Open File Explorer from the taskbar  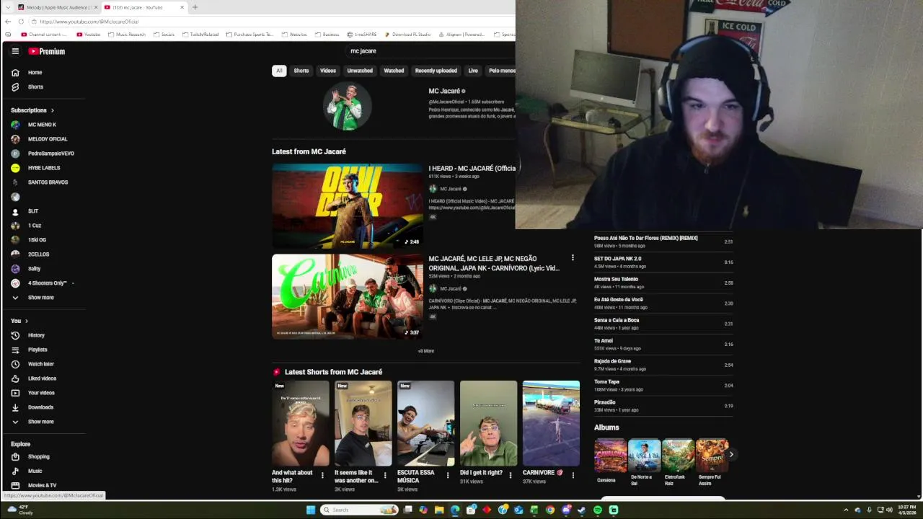coord(439,510)
